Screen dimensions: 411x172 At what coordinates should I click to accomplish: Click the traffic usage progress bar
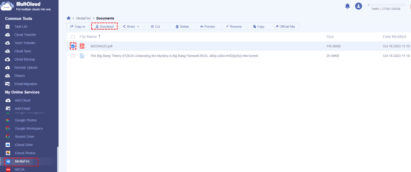pos(387,5)
